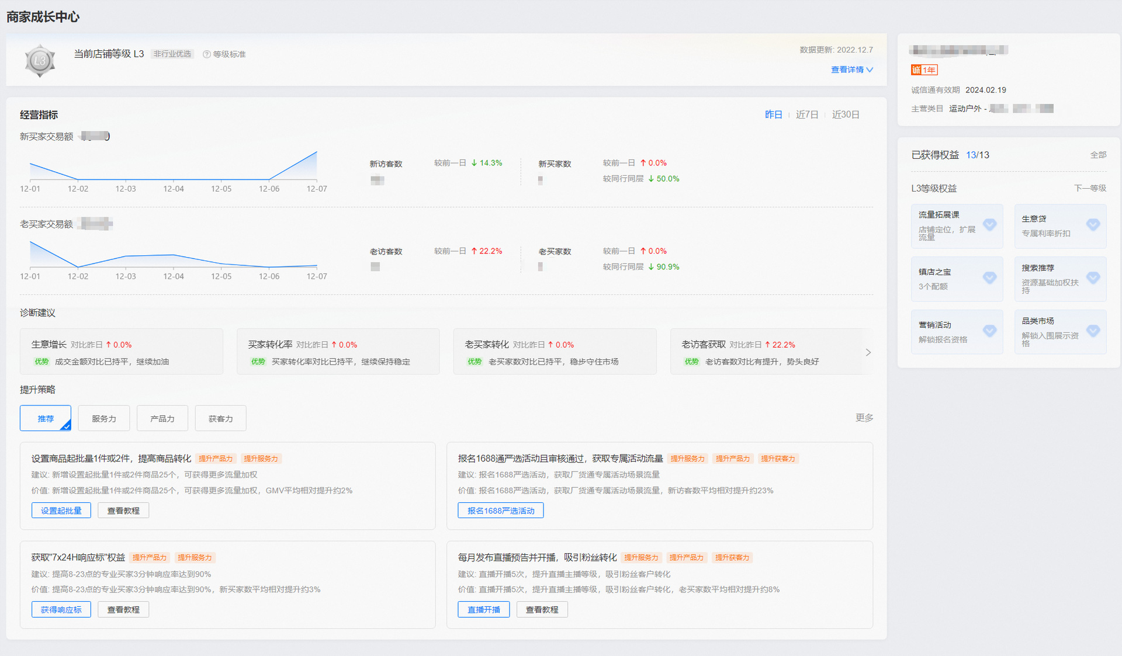
Task: Click the 设置起批量 button
Action: (x=61, y=511)
